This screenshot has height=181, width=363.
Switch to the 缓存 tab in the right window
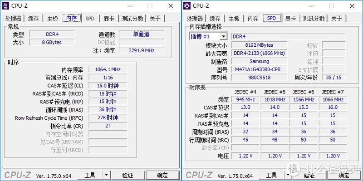coord(215,19)
